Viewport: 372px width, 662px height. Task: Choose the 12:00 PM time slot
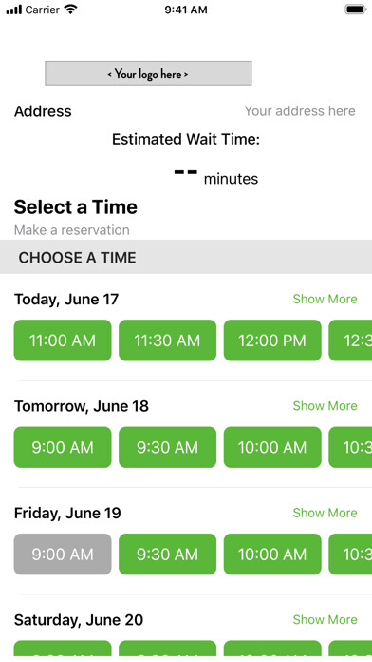(x=272, y=341)
